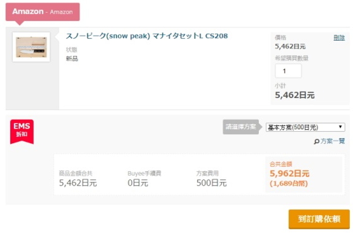
Task: Click the 商品金額合共 amount
Action: 78,183
